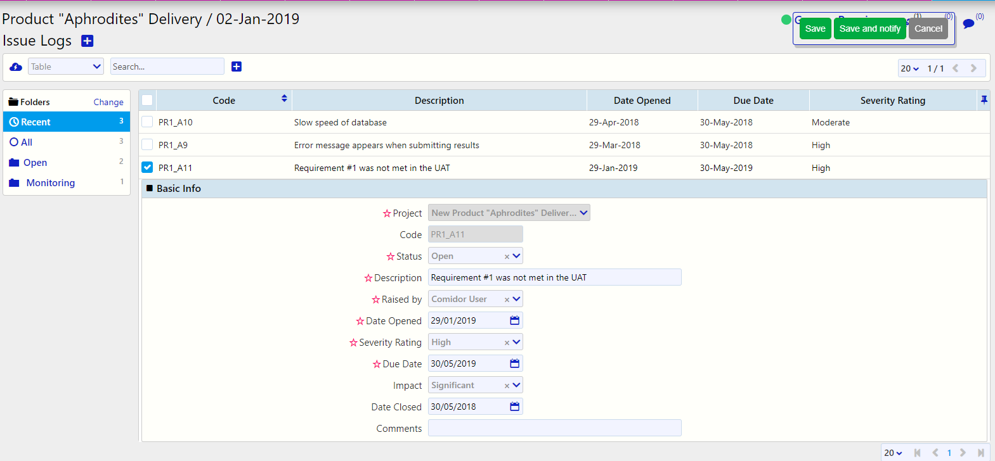
Task: Click the cloud upload icon in toolbar
Action: [x=16, y=66]
